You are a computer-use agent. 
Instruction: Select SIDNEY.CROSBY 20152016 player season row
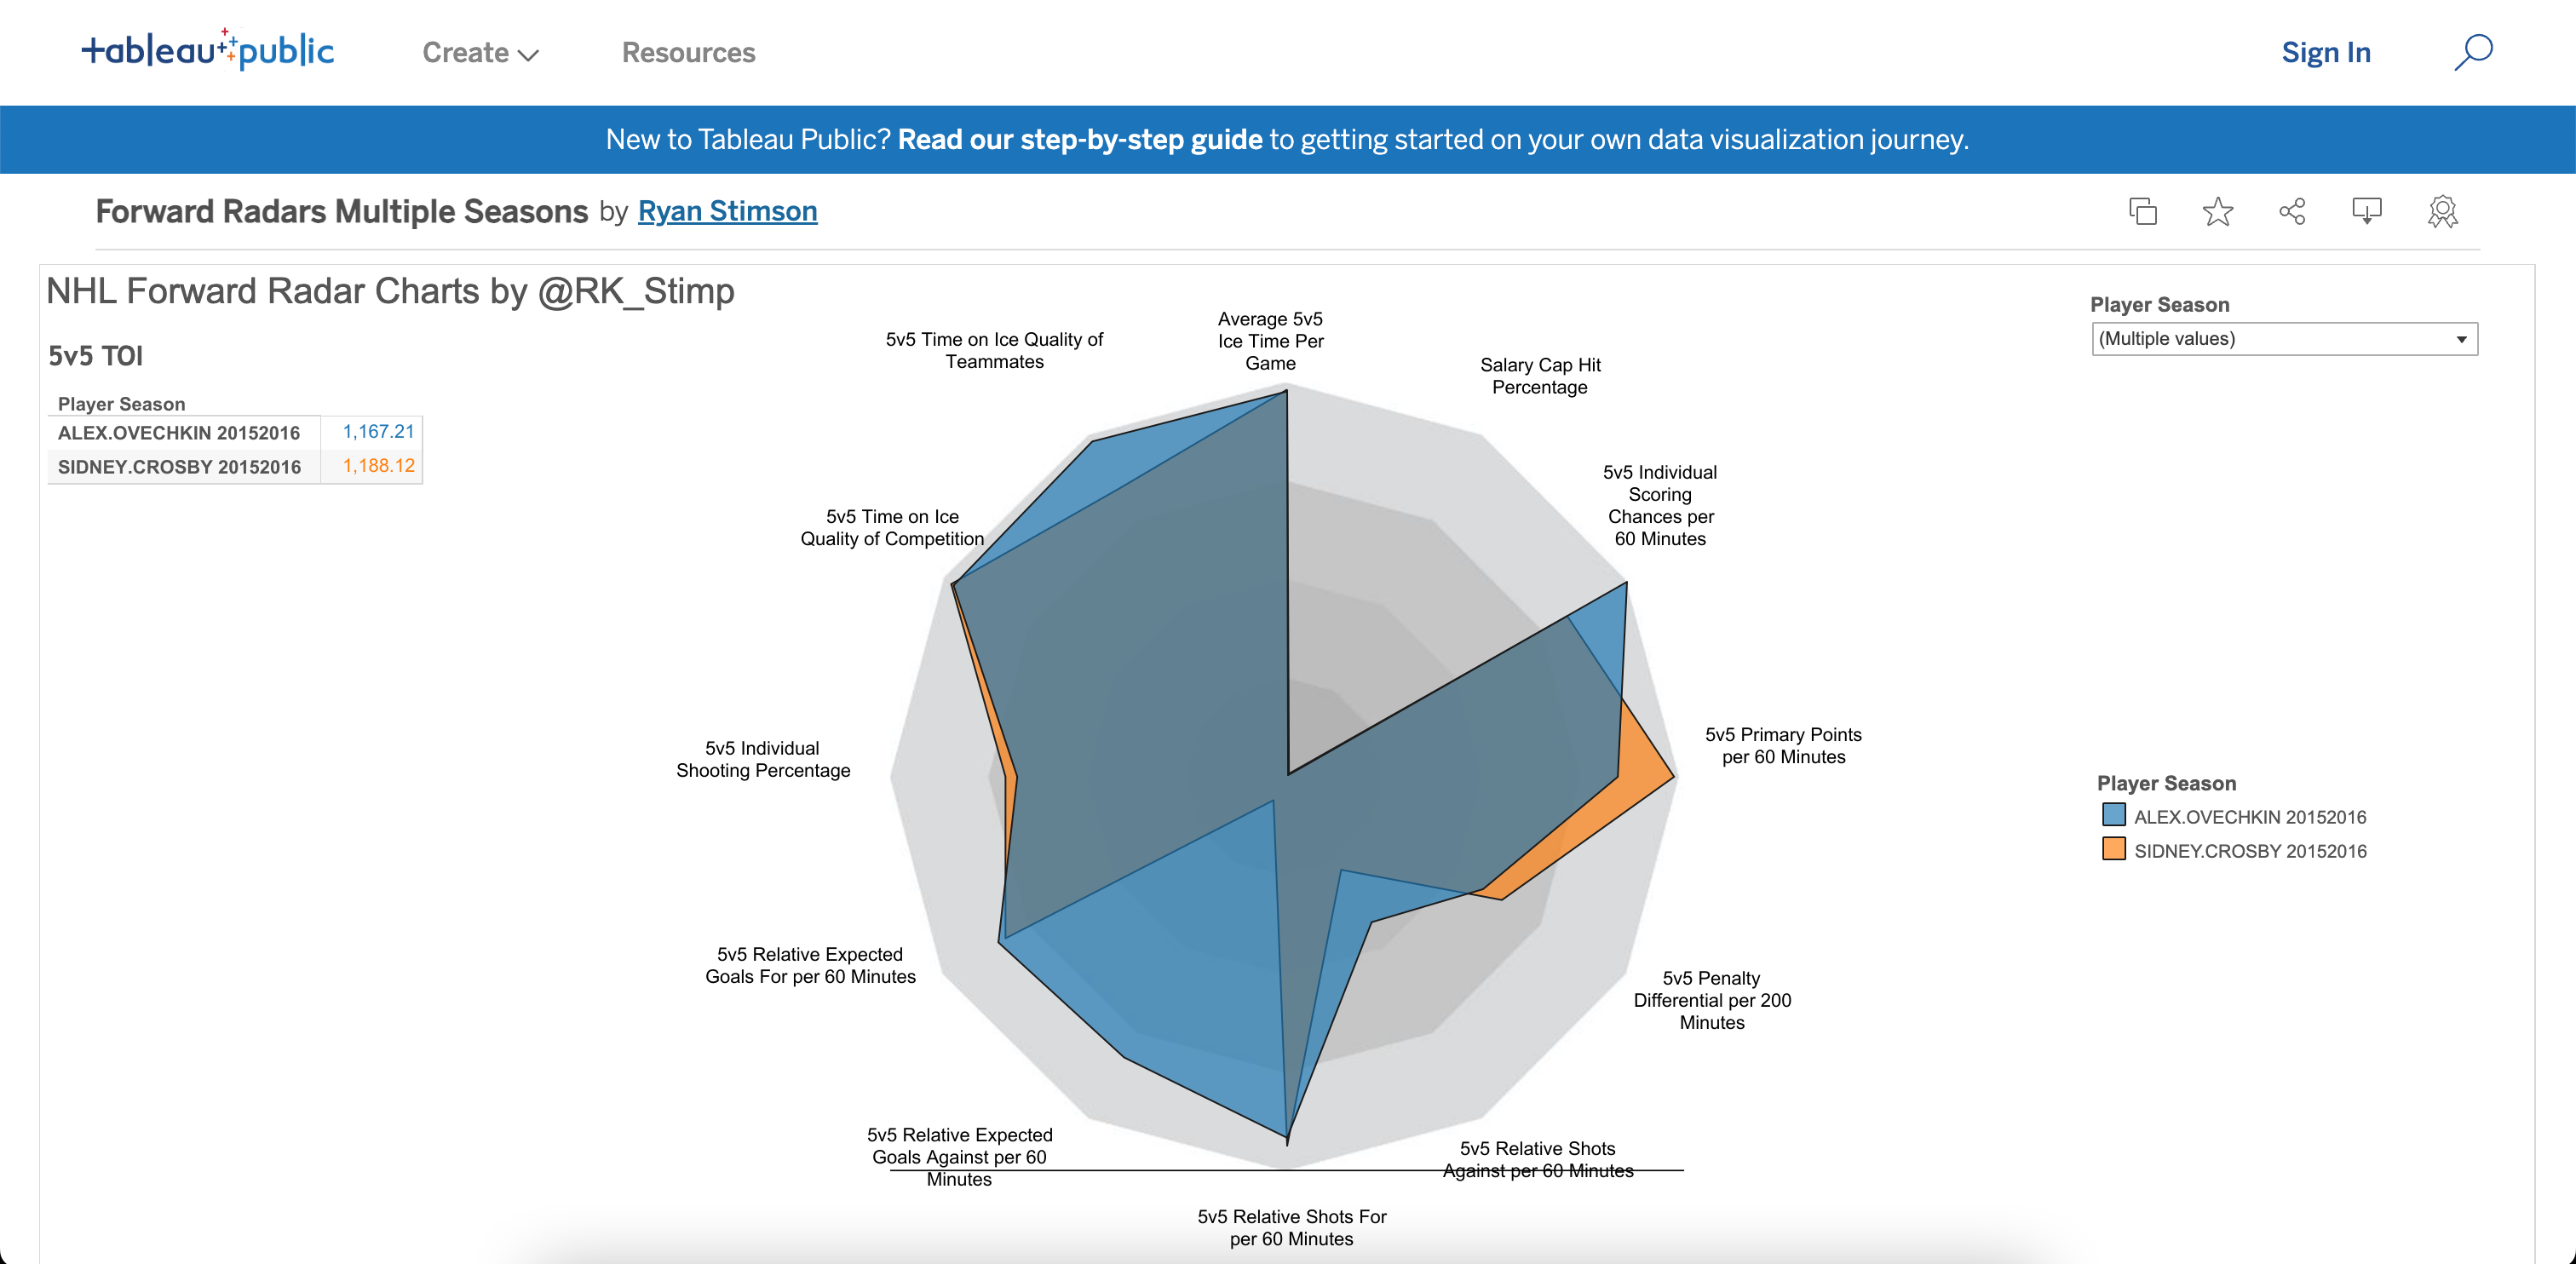point(181,467)
